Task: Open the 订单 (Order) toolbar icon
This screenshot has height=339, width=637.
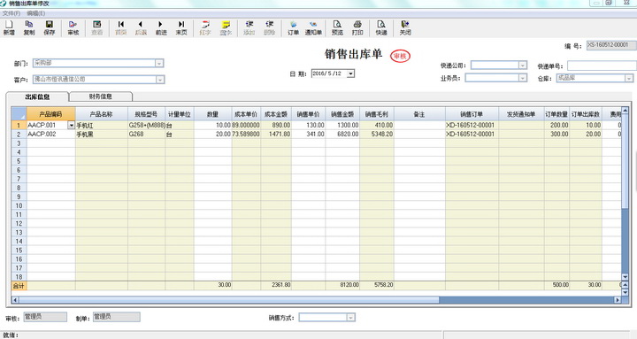Action: click(294, 27)
